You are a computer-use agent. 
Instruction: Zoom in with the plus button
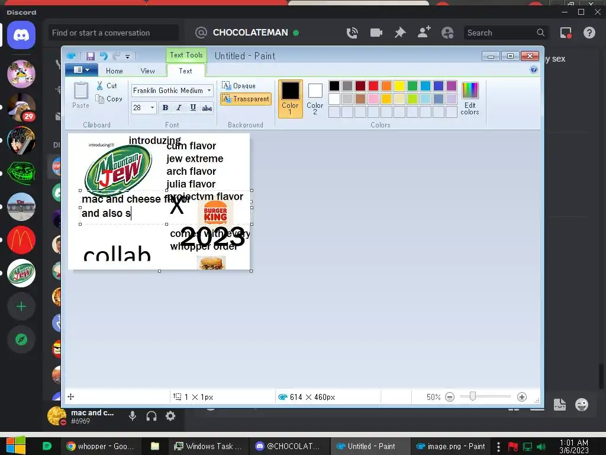point(522,397)
